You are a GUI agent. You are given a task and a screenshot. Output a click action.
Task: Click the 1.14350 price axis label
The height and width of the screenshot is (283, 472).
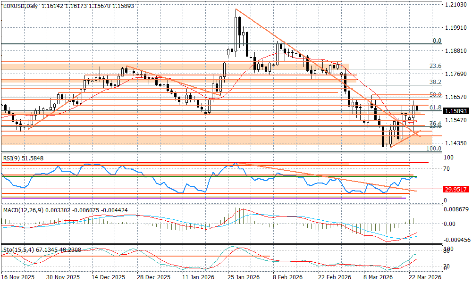[x=456, y=143]
